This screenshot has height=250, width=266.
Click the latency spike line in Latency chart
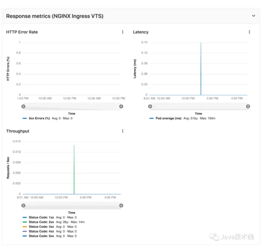(201, 68)
